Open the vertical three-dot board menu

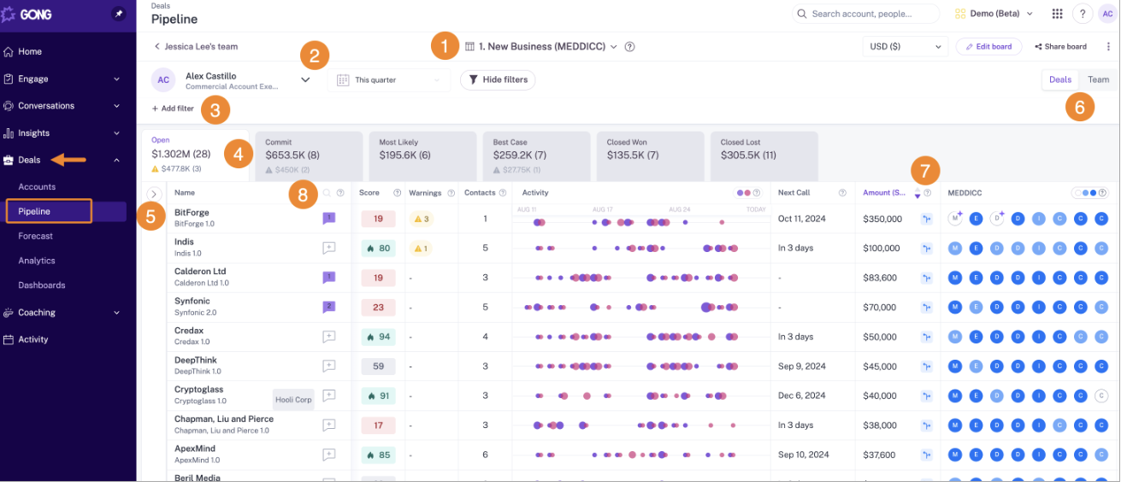1109,47
